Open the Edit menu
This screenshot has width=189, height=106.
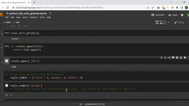[x=12, y=17]
